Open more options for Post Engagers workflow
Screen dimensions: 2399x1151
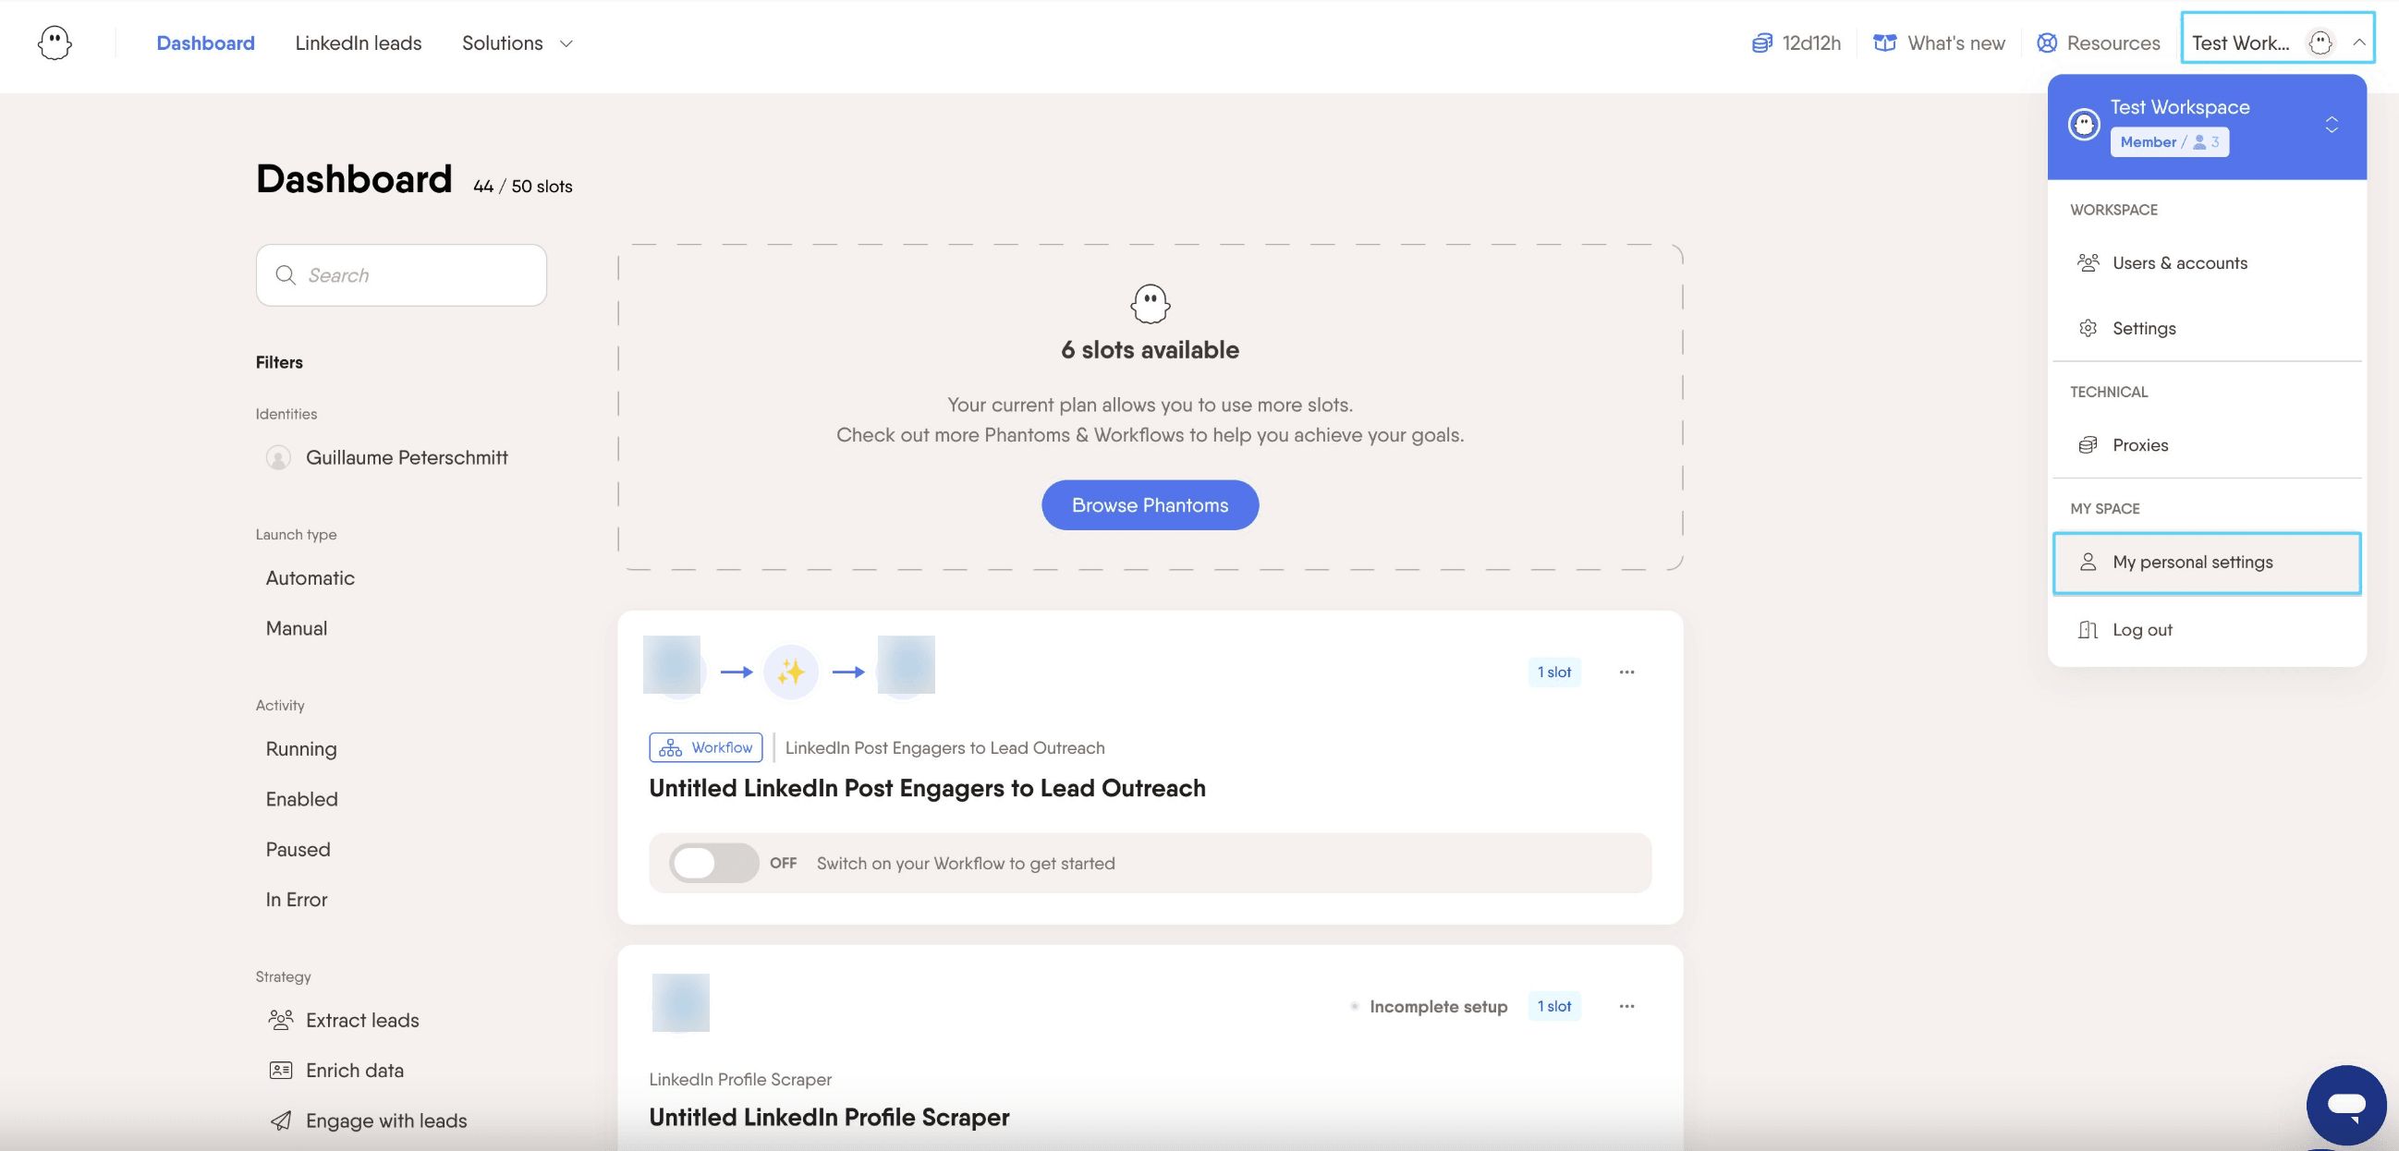coord(1626,672)
